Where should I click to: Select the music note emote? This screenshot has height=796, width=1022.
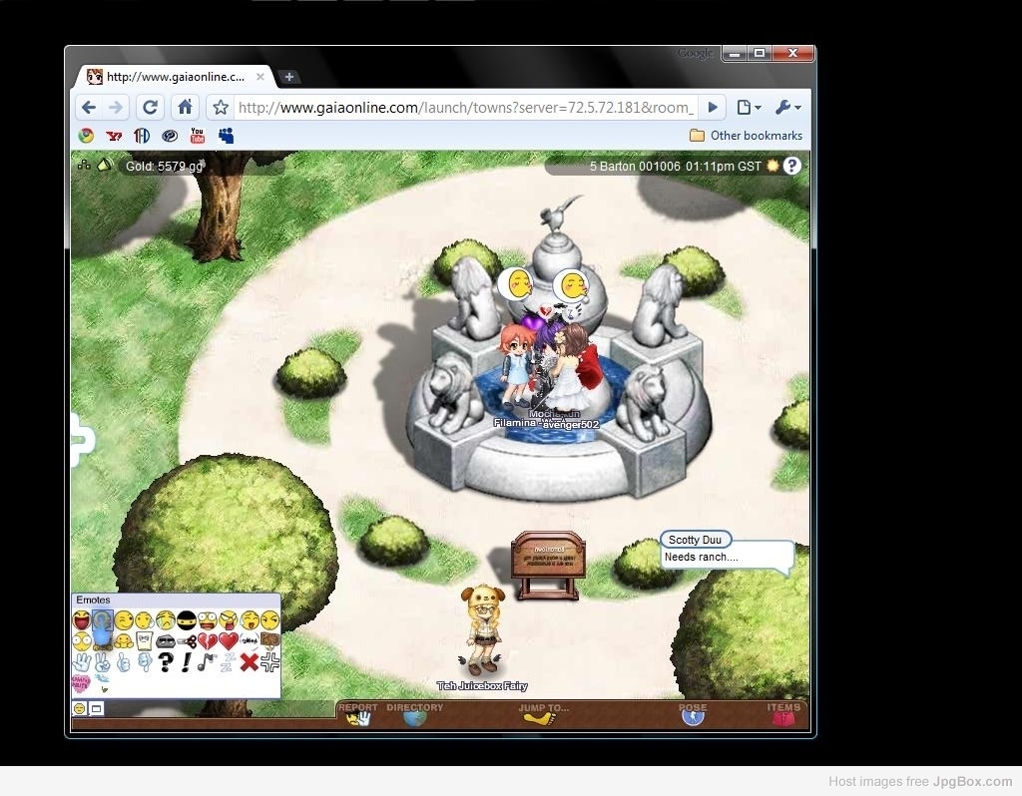tap(206, 662)
